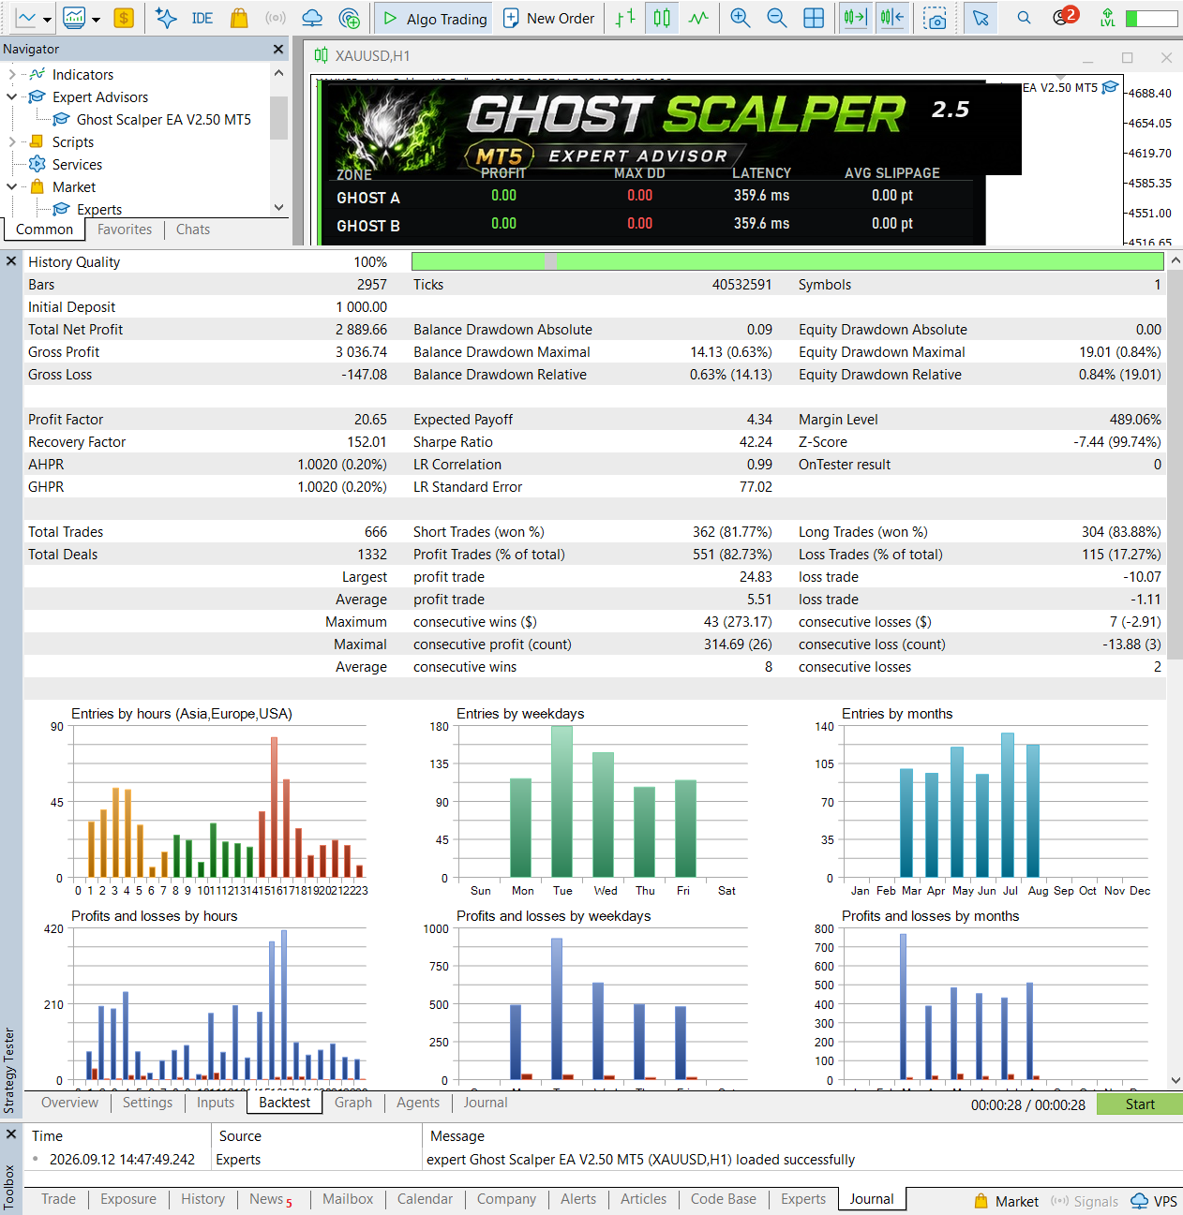Select the cursor pointer tool

pos(981,18)
